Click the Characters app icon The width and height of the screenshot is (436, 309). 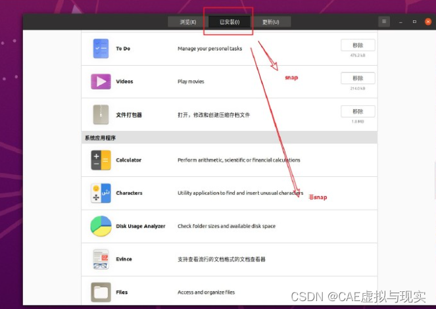point(101,193)
